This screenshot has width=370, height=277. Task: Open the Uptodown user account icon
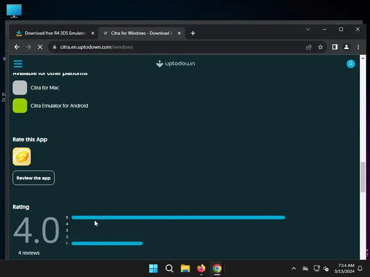click(350, 64)
